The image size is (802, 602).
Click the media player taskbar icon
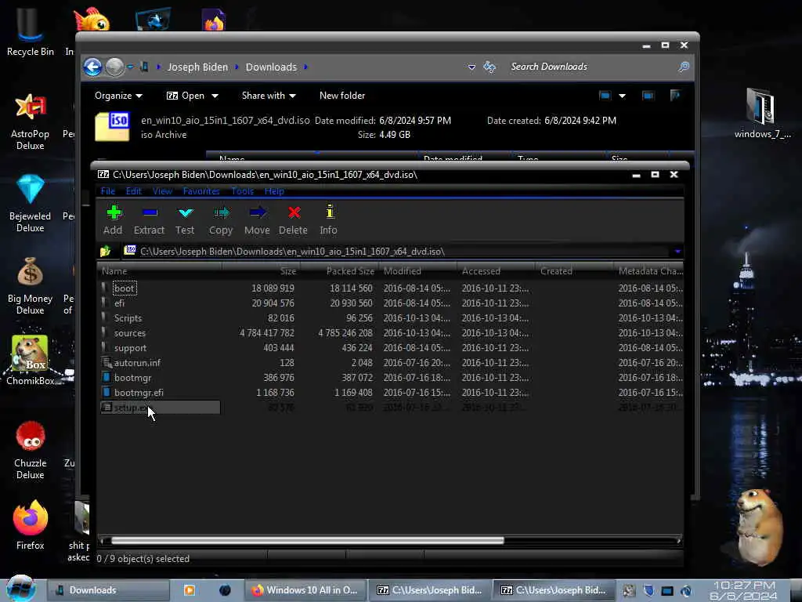click(x=190, y=590)
